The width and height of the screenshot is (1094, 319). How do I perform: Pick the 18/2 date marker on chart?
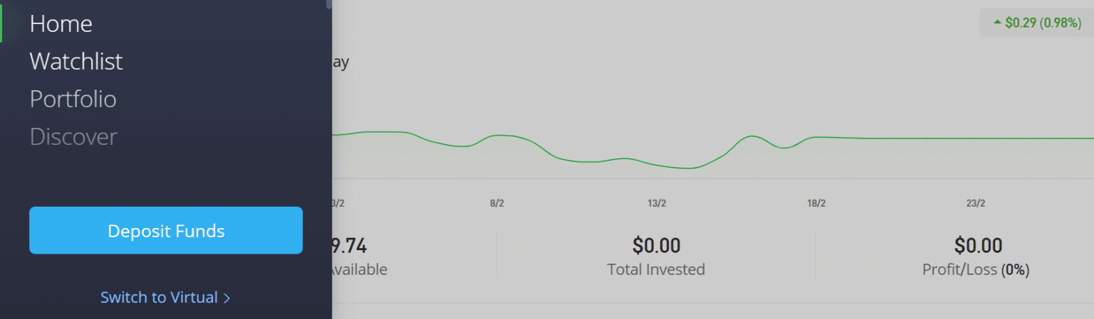point(816,204)
